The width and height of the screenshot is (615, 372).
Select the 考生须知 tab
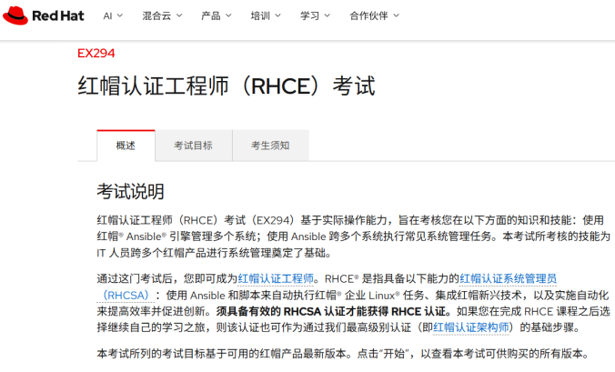270,146
